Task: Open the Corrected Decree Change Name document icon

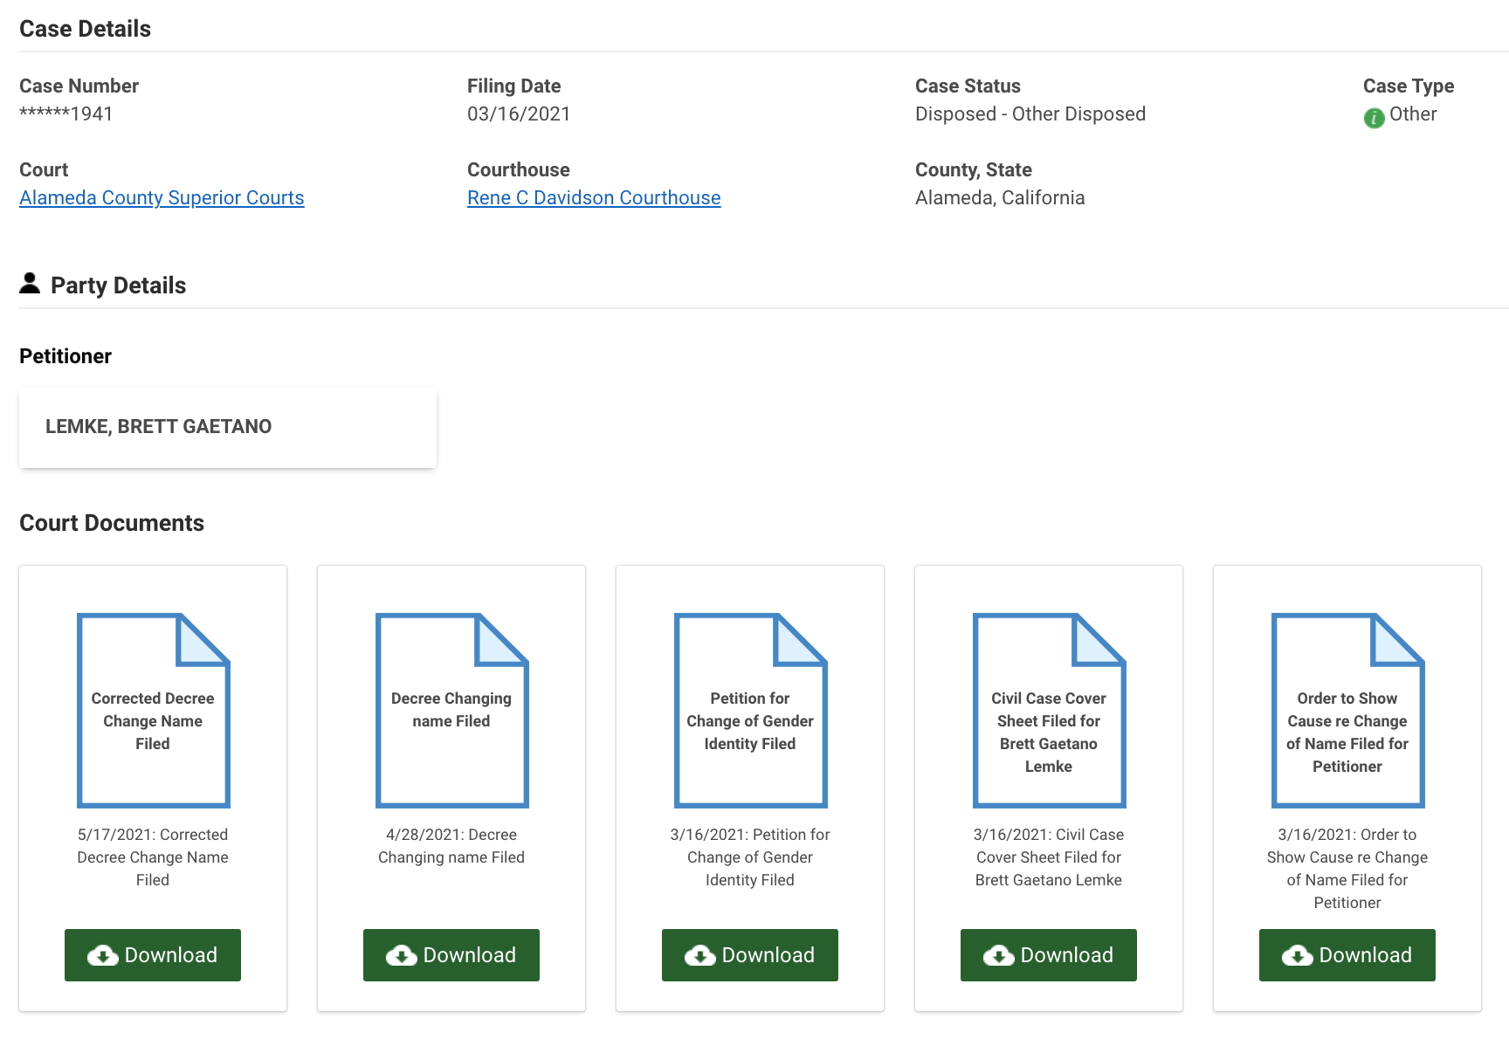Action: point(153,710)
